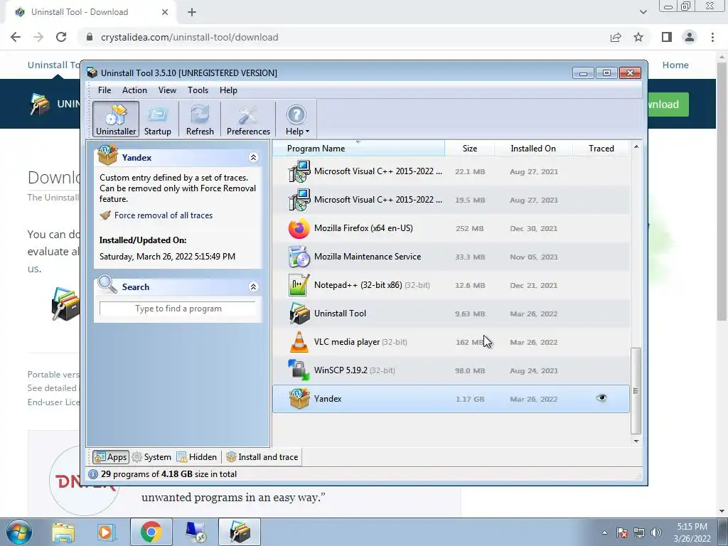The height and width of the screenshot is (546, 728).
Task: Click the browser share page icon
Action: pyautogui.click(x=616, y=37)
